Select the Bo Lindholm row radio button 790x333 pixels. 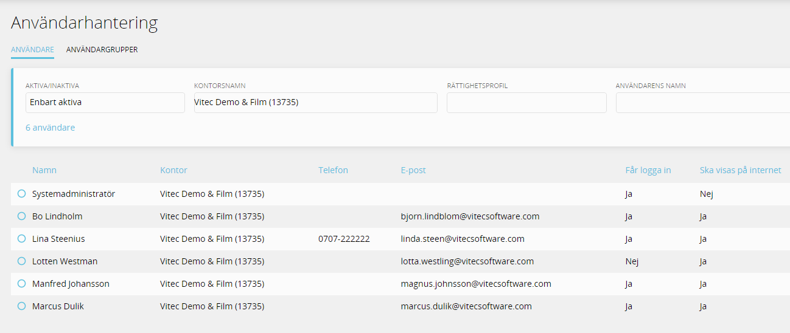tap(21, 216)
